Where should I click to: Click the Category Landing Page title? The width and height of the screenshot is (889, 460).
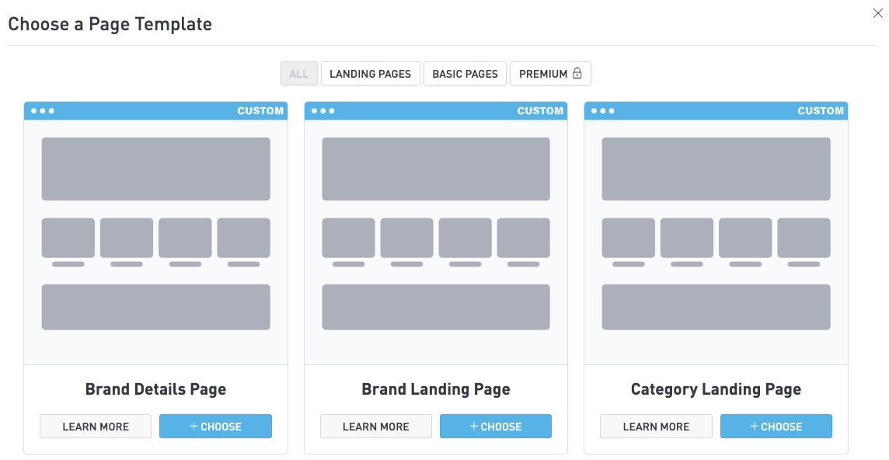[x=716, y=389]
